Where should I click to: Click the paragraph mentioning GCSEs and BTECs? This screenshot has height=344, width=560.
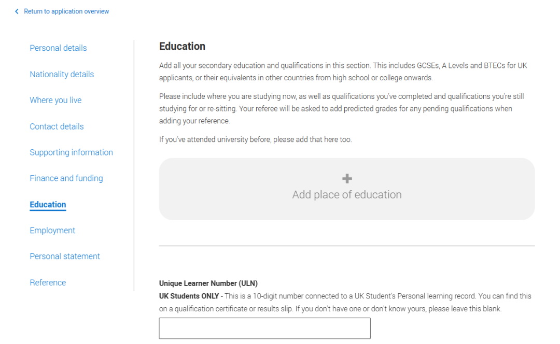(343, 72)
